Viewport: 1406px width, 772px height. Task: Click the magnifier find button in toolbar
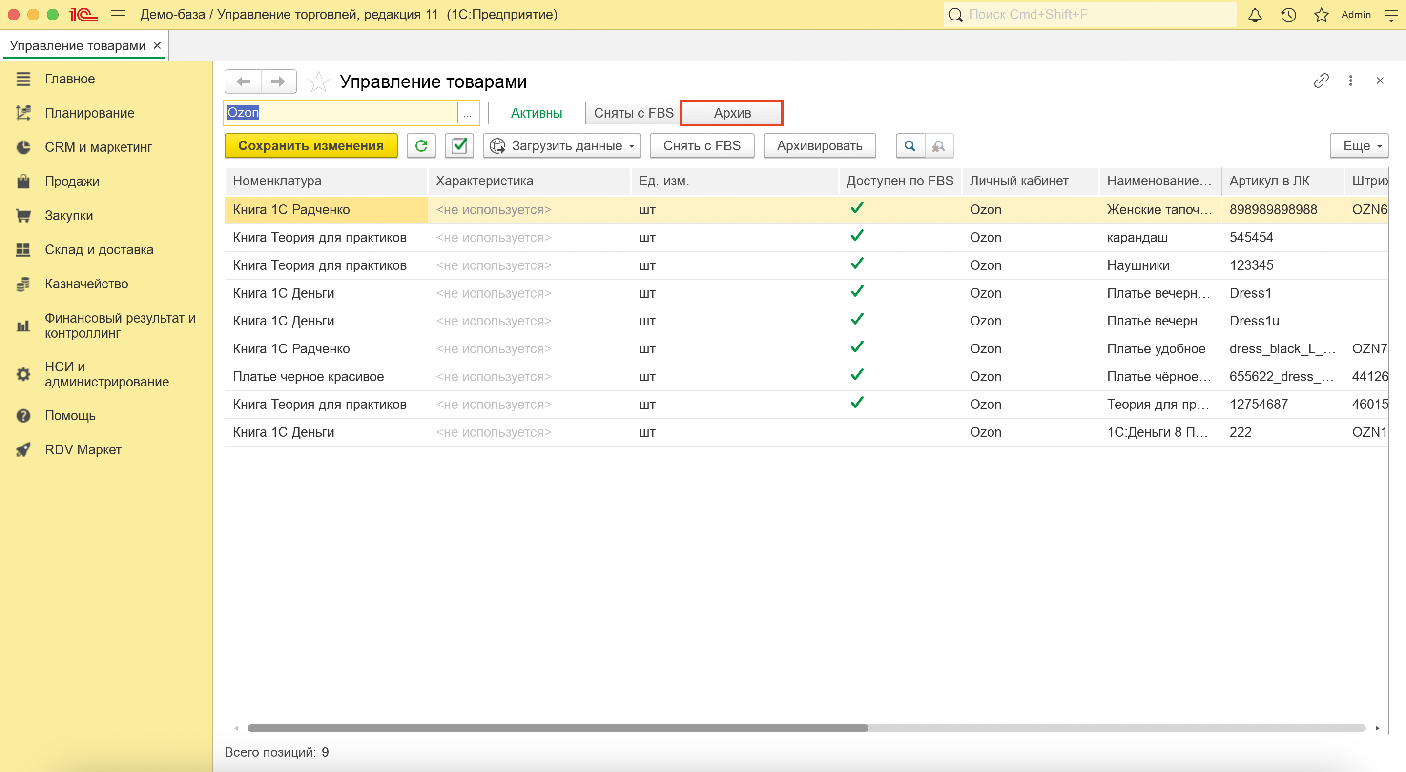(x=910, y=146)
